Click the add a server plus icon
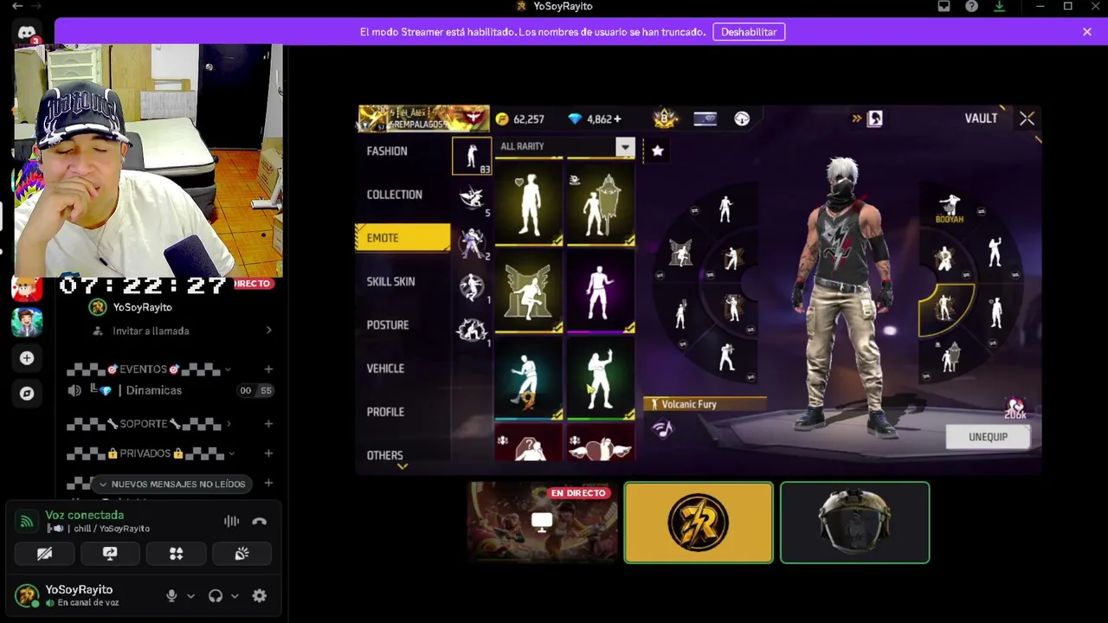 (x=27, y=358)
